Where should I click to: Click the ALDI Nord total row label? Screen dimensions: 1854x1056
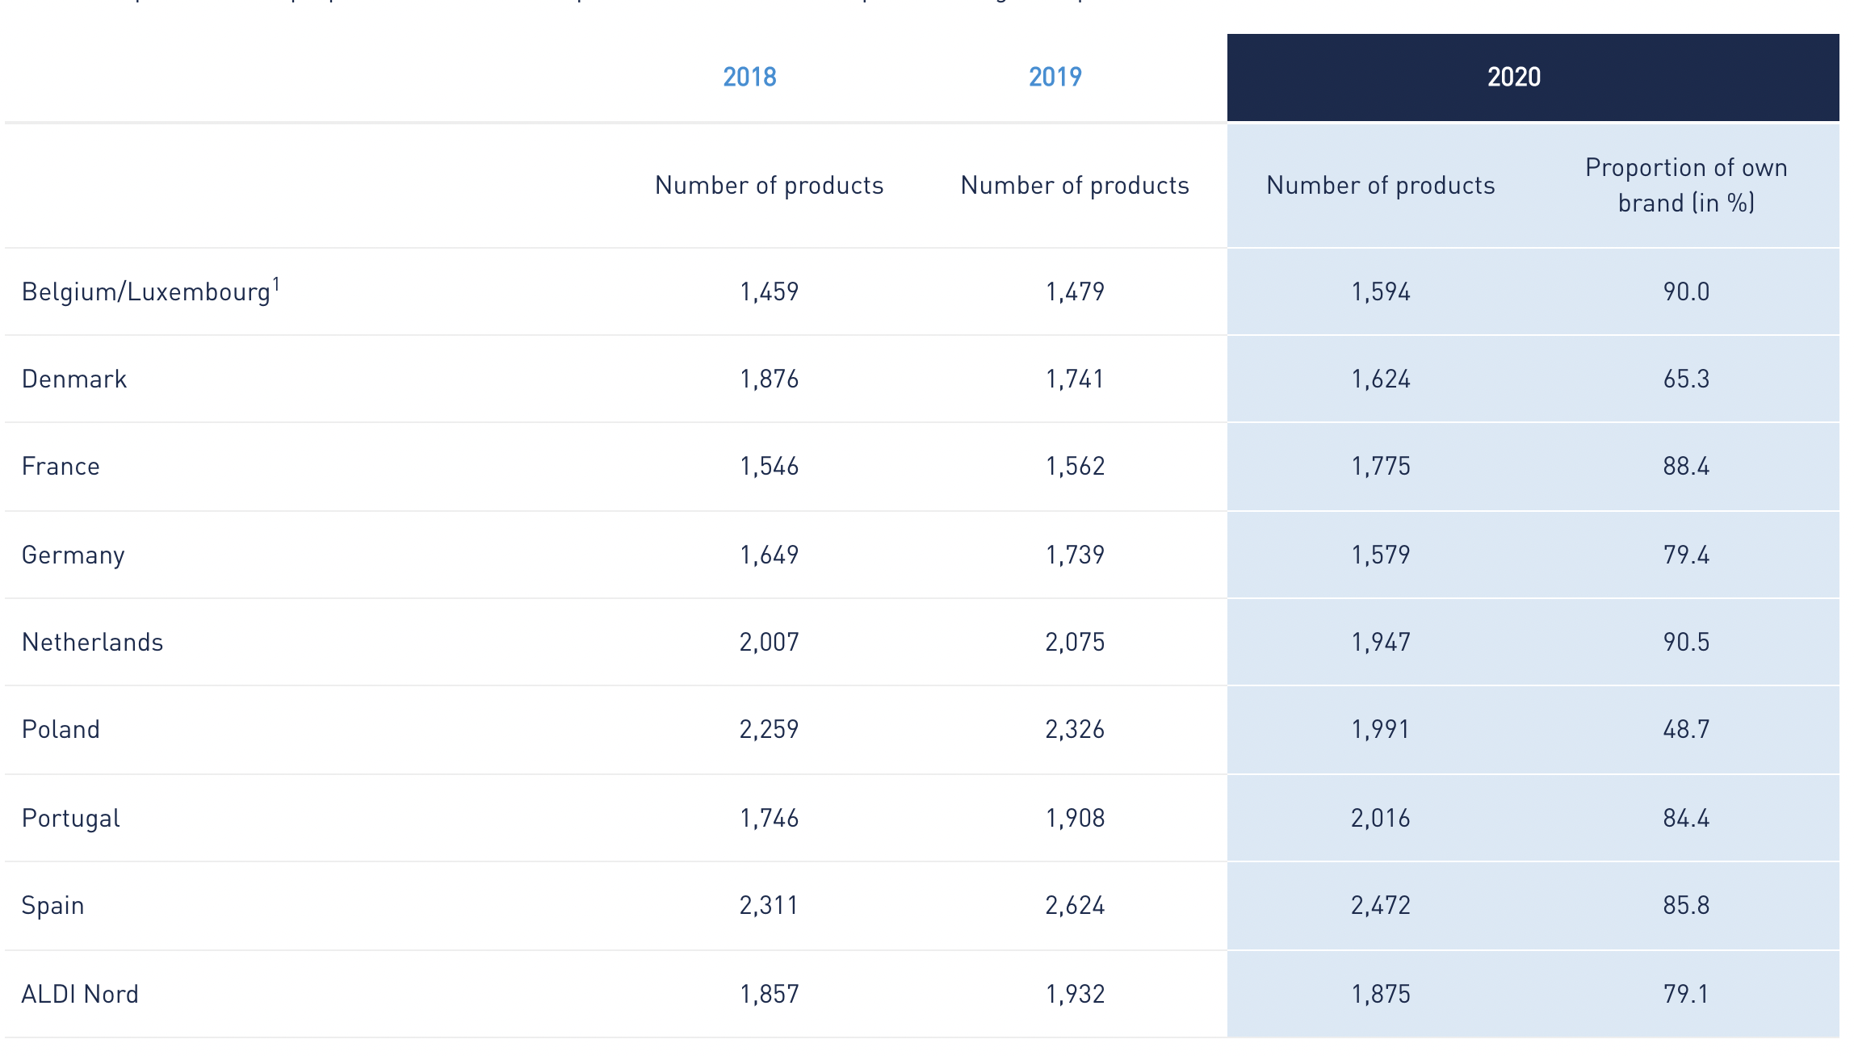(80, 994)
